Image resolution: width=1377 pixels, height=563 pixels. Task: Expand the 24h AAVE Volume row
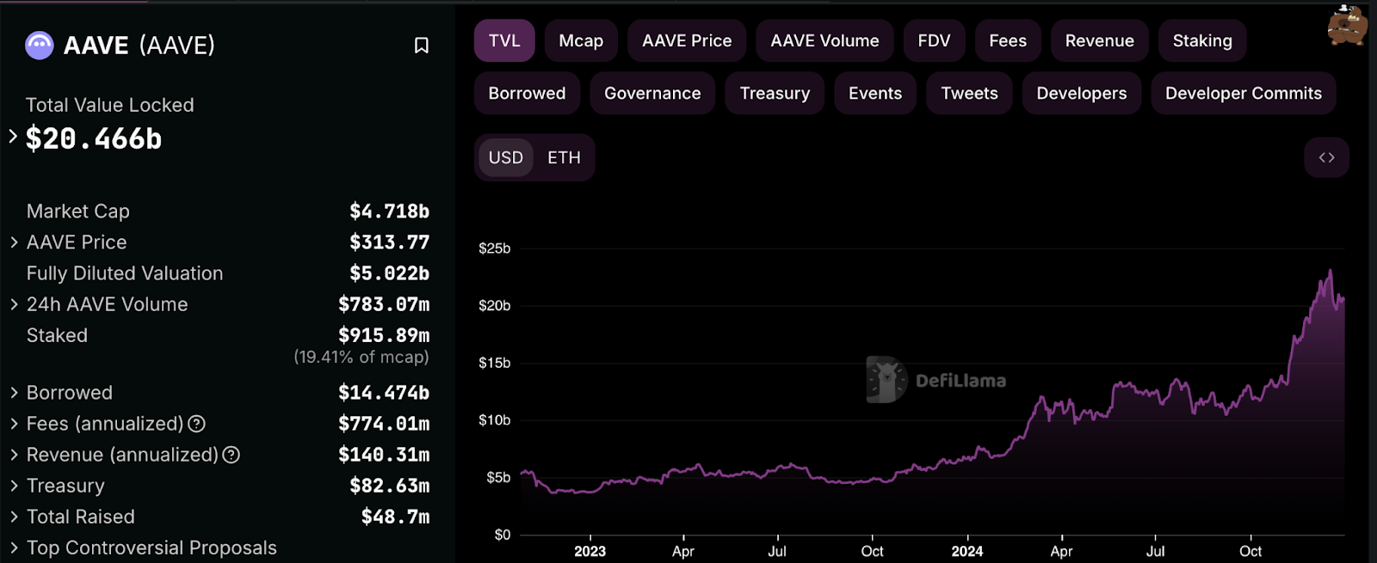click(x=14, y=304)
